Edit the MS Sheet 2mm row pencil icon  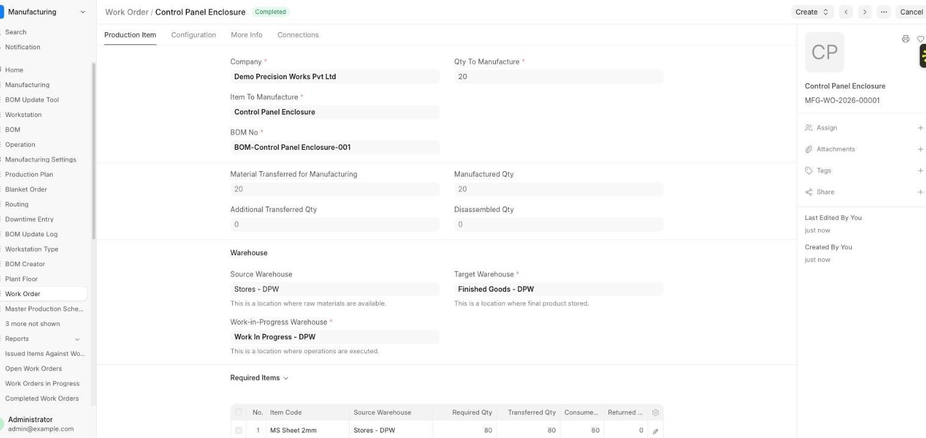656,431
